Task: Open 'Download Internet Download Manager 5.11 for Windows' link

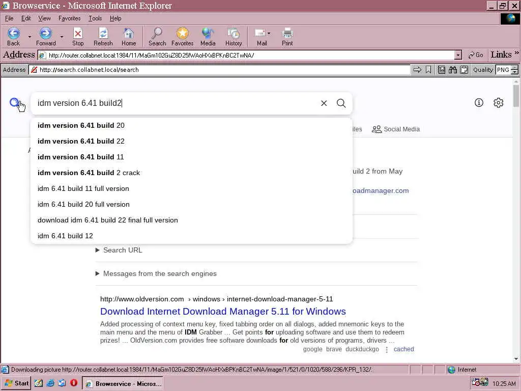Action: [x=223, y=311]
